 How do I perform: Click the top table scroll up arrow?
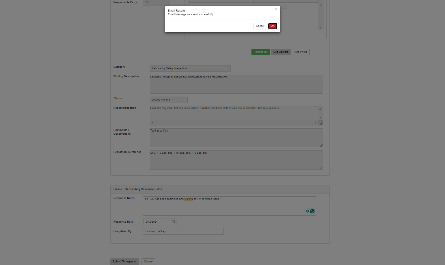point(321,5)
